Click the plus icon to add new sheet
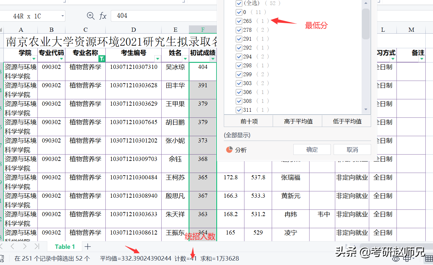 87,246
